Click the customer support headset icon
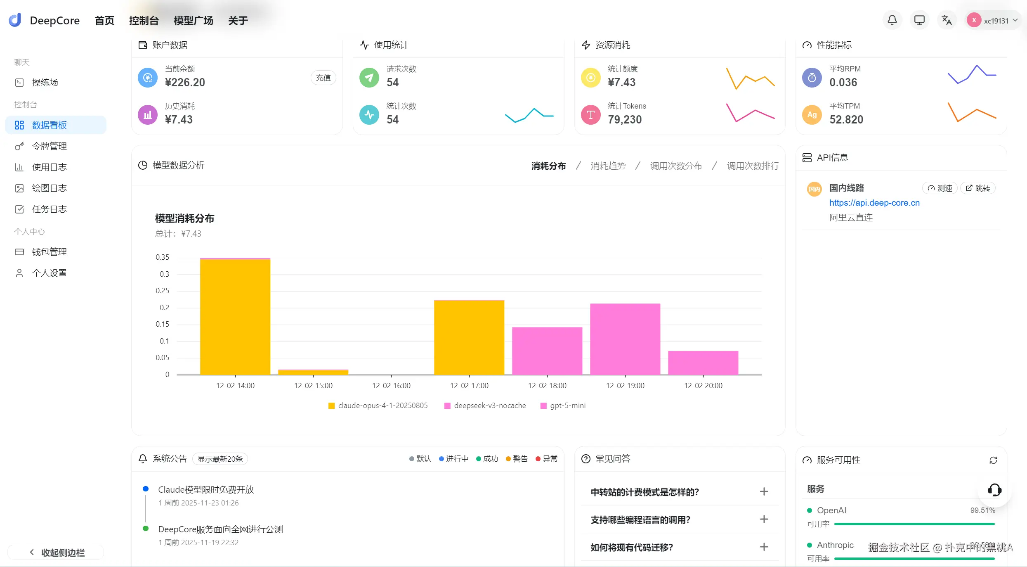 tap(994, 490)
